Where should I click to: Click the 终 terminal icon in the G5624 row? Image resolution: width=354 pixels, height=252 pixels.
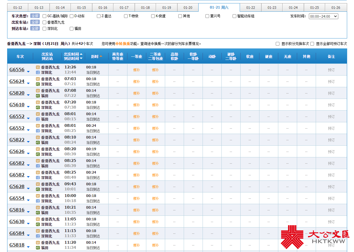pos(38,84)
